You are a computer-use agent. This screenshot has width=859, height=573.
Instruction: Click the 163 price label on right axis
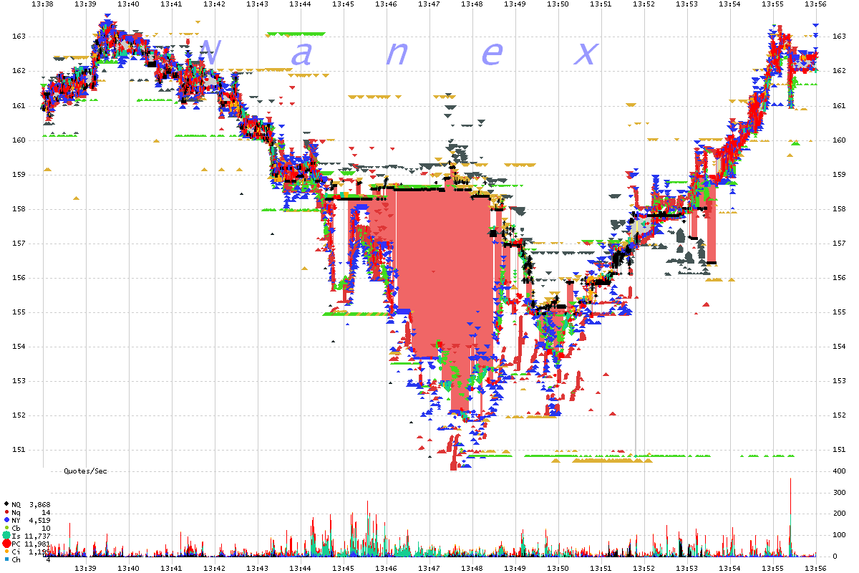[x=840, y=37]
